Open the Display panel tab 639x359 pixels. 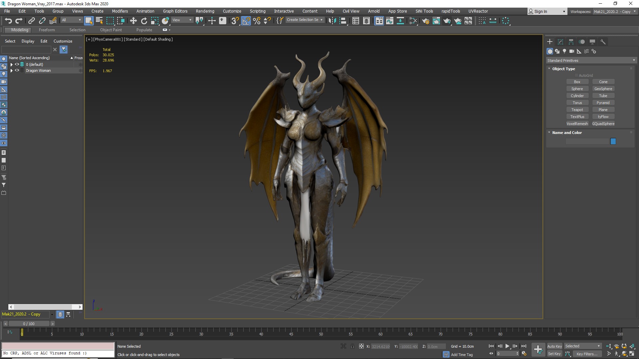(x=592, y=42)
